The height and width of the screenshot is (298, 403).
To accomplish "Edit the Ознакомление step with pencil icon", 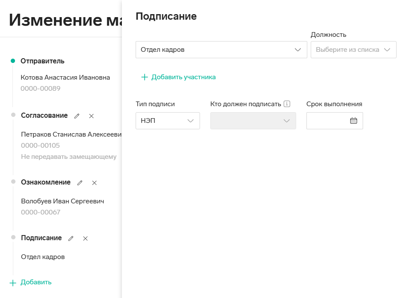I will (80, 183).
